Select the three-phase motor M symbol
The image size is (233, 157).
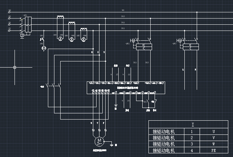99,141
